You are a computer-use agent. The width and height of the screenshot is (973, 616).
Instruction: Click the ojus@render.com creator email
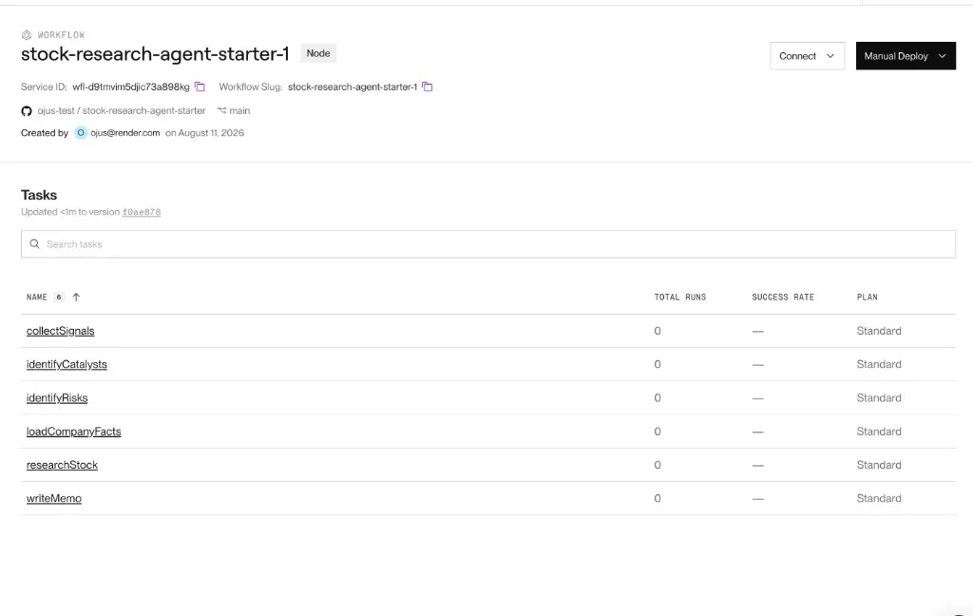[124, 133]
